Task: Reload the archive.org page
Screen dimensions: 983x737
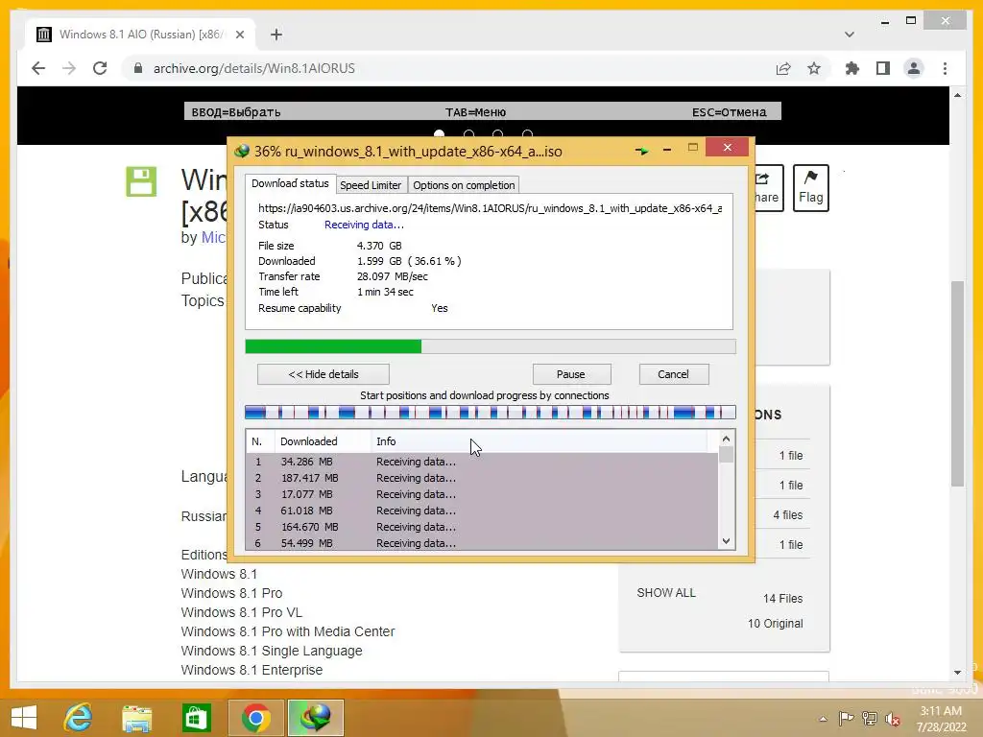Action: tap(100, 68)
